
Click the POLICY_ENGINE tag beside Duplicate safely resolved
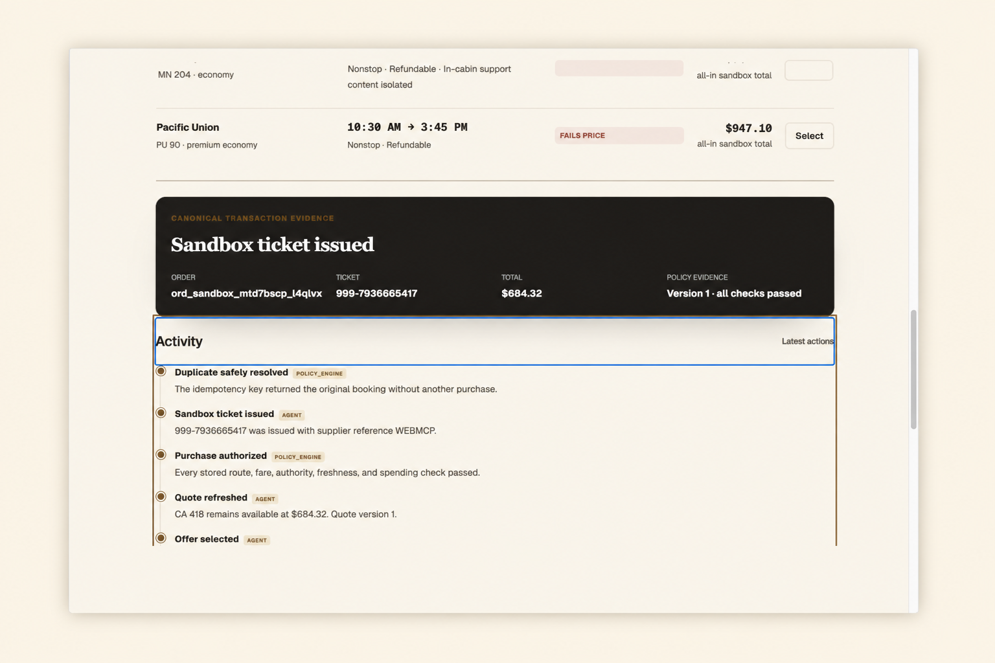tap(319, 374)
